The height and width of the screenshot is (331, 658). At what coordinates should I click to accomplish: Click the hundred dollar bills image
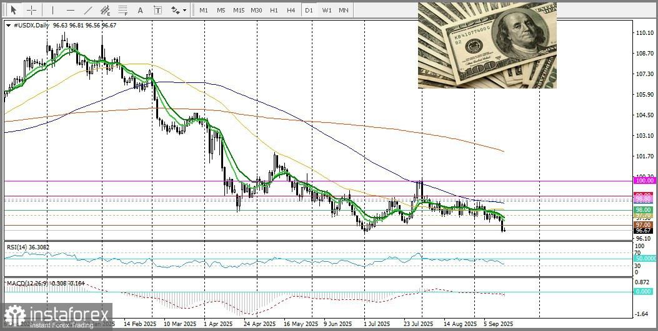tap(487, 46)
